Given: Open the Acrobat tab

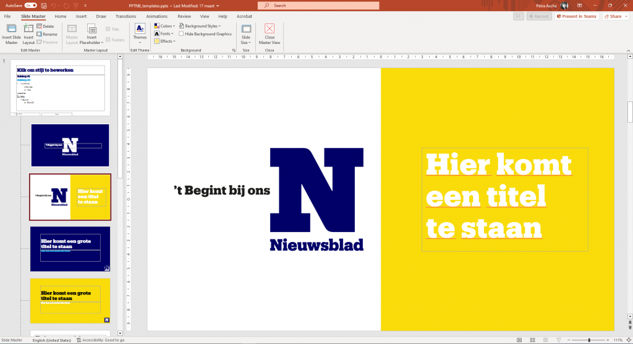Looking at the screenshot, I should (244, 16).
